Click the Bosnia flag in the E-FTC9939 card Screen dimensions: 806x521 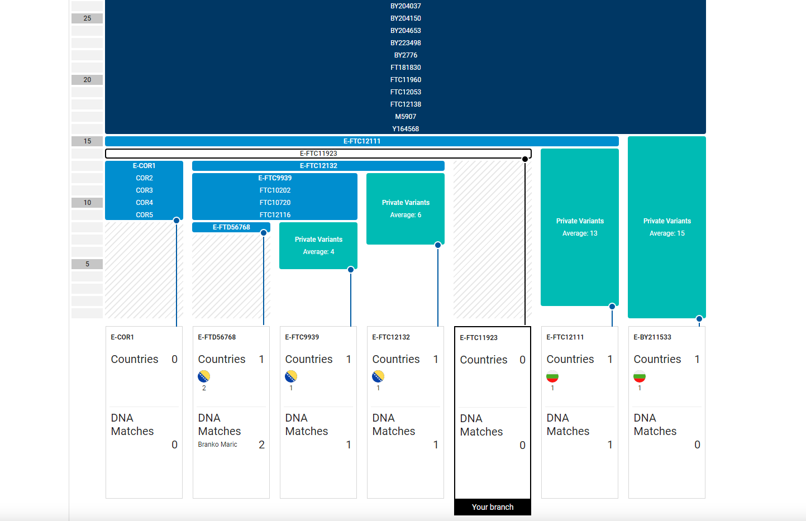[x=291, y=376]
